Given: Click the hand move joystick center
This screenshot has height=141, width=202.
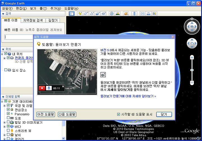Looking at the screenshot, I should [x=192, y=43].
